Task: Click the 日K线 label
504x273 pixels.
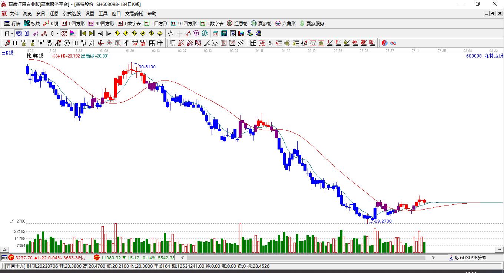Action: [x=7, y=53]
